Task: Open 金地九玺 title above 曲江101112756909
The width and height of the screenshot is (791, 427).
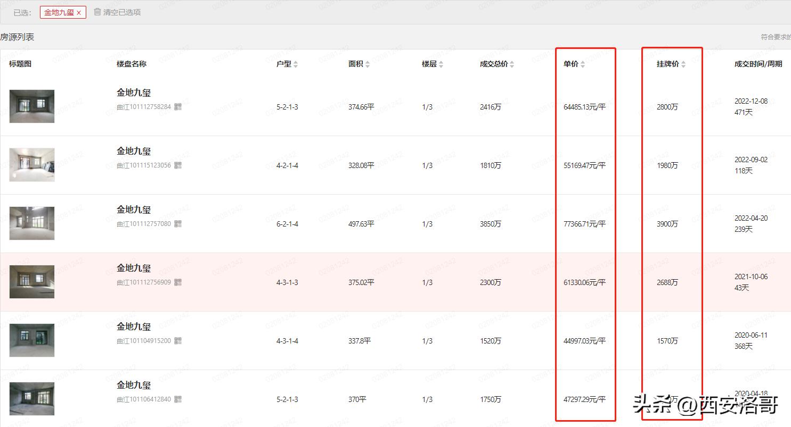Action: point(134,268)
